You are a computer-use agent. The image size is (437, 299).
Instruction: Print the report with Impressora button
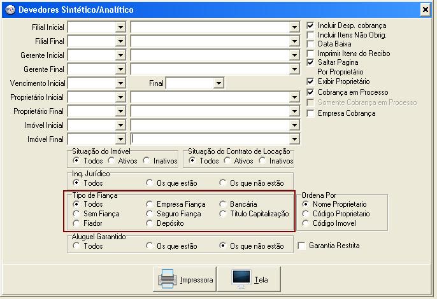tap(185, 279)
